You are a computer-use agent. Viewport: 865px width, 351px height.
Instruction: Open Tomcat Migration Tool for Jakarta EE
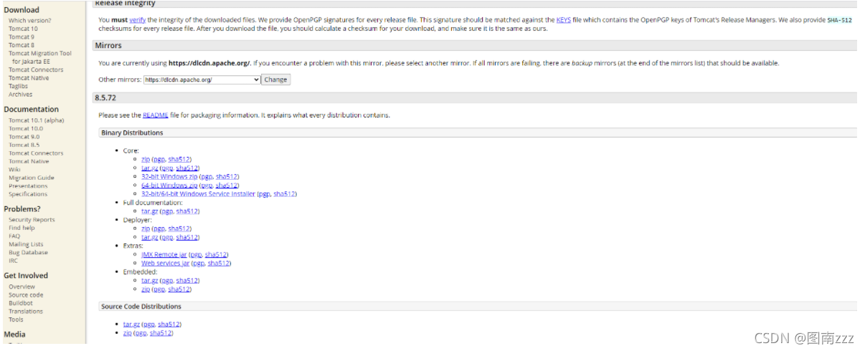40,57
